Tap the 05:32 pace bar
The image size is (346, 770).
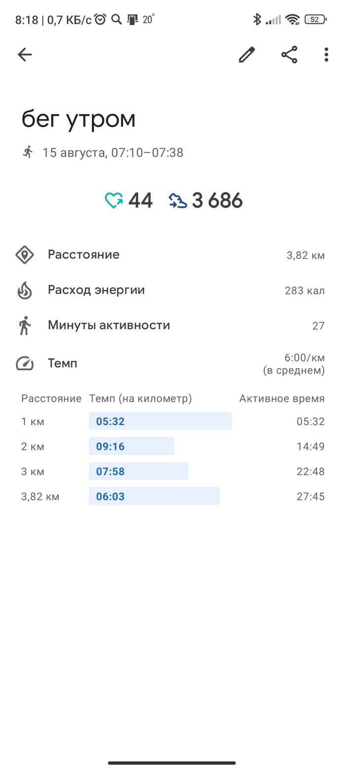160,421
